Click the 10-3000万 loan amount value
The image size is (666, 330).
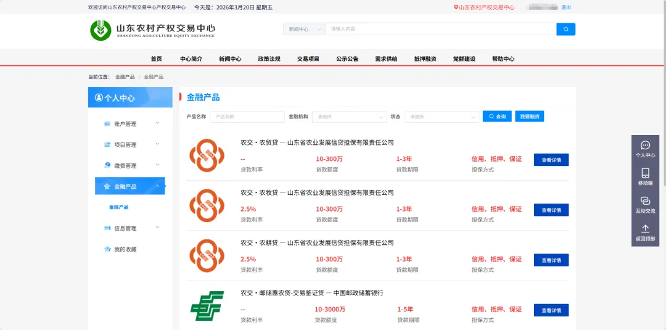coord(330,309)
